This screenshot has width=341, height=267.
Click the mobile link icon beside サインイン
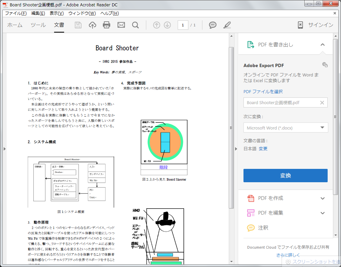pos(300,25)
